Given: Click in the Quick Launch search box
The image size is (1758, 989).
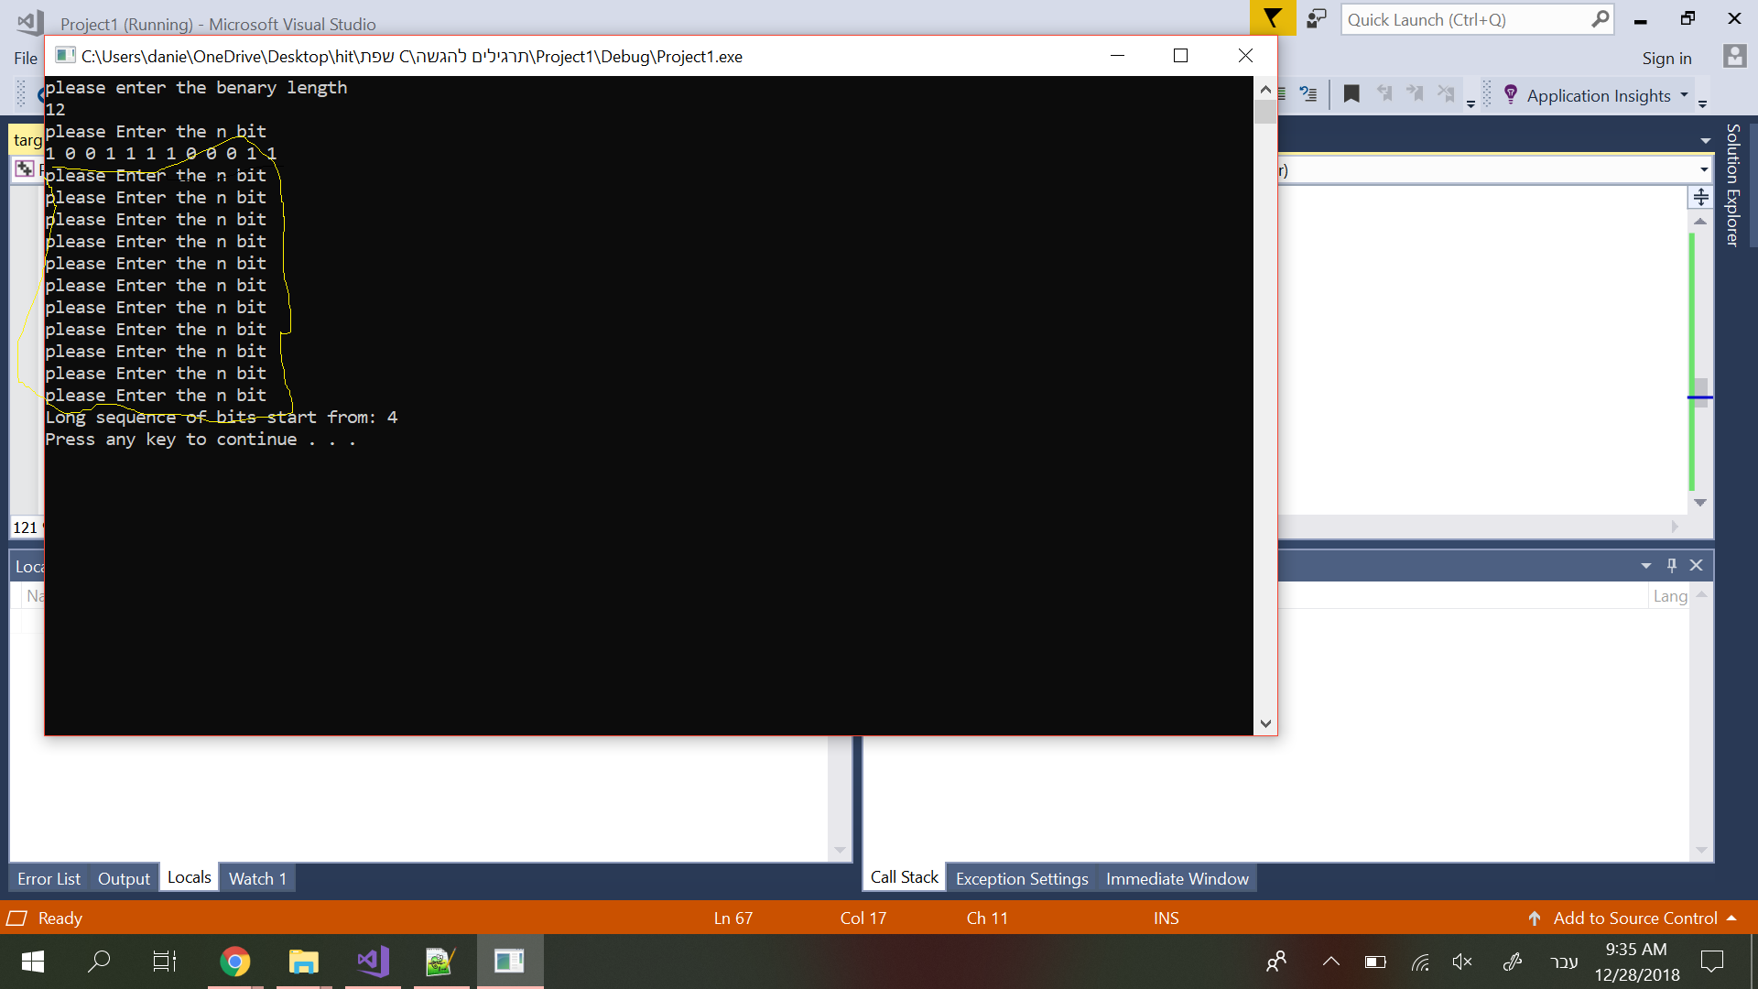Looking at the screenshot, I should [x=1465, y=19].
